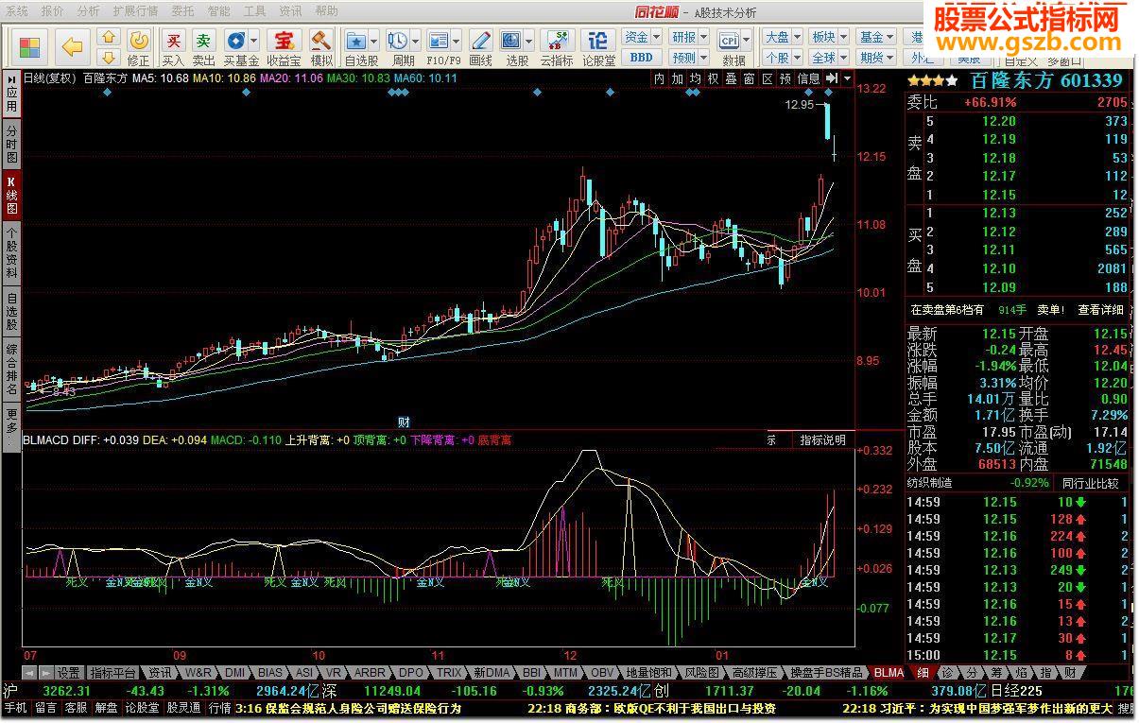Image resolution: width=1139 pixels, height=723 pixels.
Task: Click the 权 adjustment button
Action: 714,79
